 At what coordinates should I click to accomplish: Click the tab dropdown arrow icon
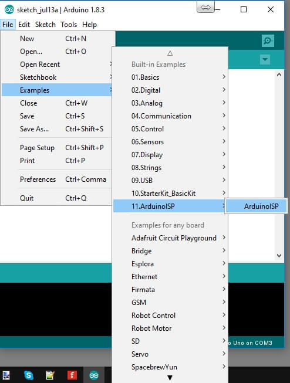tap(265, 59)
